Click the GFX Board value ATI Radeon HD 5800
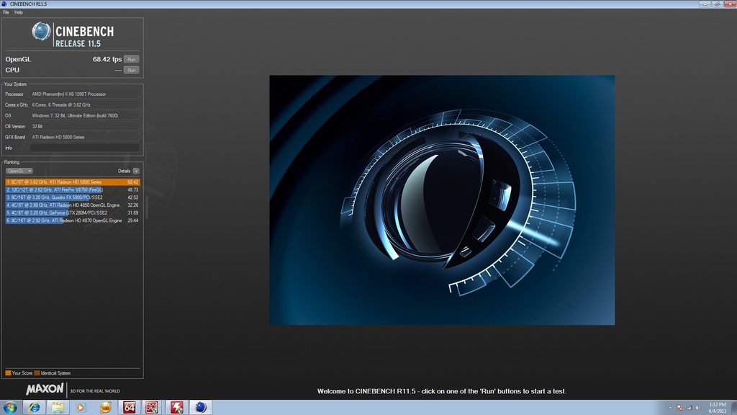737x415 pixels. (85, 138)
